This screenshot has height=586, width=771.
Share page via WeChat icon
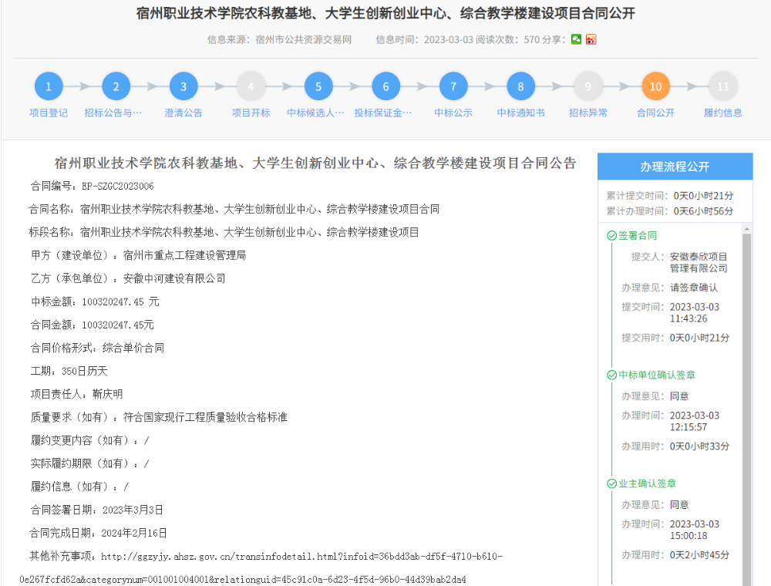click(576, 39)
